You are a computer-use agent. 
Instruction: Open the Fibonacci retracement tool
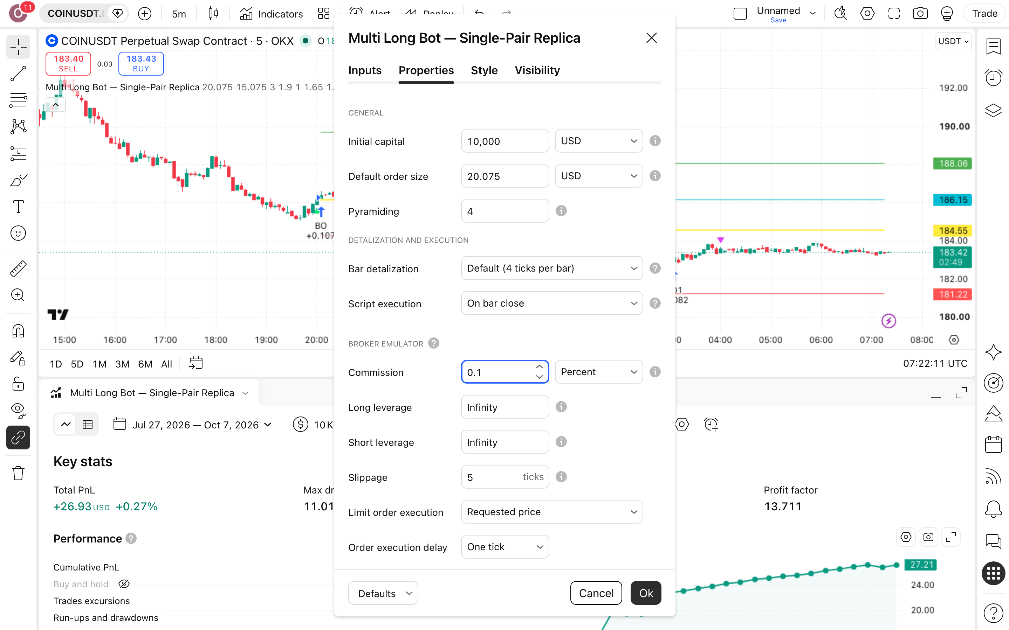(x=18, y=100)
